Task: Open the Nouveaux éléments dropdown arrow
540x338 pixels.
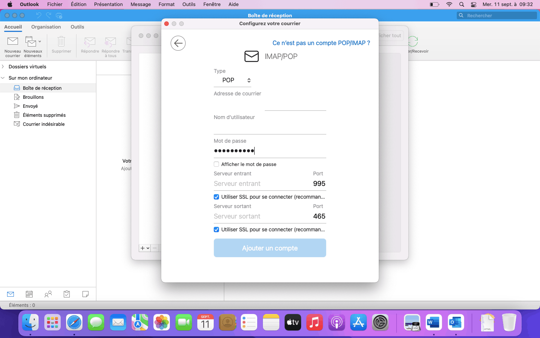Action: (40, 41)
